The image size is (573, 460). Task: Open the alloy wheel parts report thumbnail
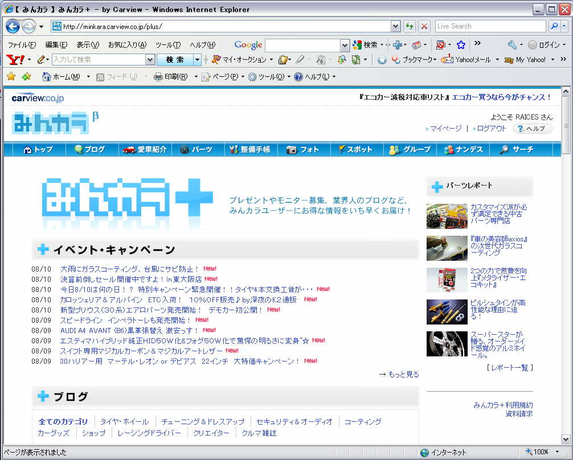click(447, 344)
